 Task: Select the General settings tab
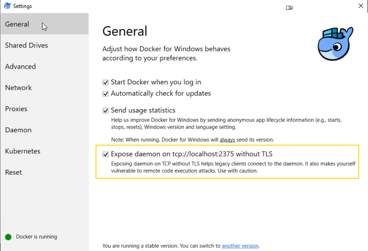click(x=17, y=24)
